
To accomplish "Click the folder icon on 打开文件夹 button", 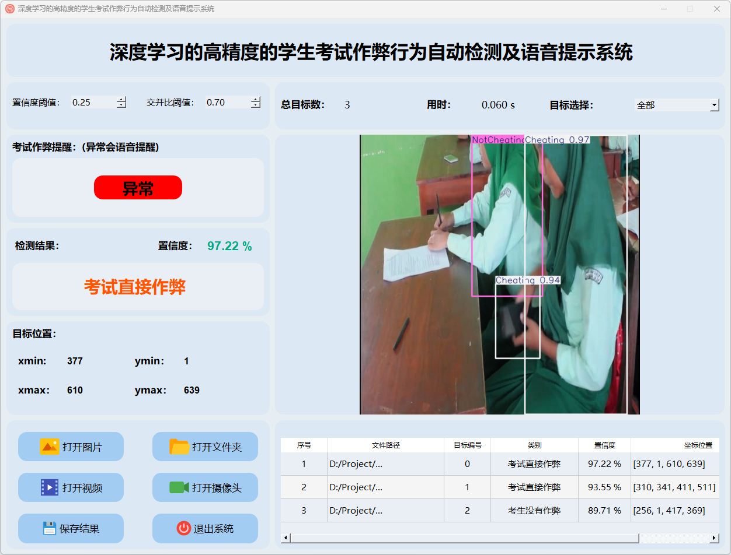I will coord(179,447).
